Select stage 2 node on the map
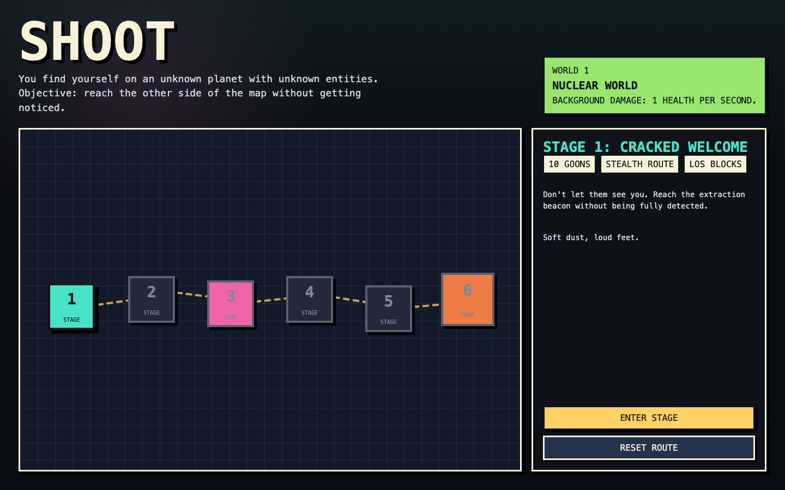Viewport: 785px width, 490px height. click(x=152, y=299)
